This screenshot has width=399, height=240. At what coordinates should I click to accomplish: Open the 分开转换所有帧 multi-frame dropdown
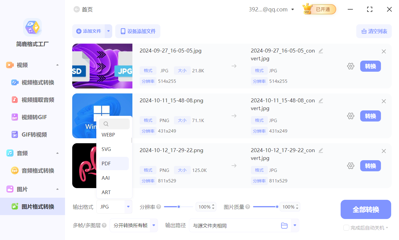(x=153, y=225)
